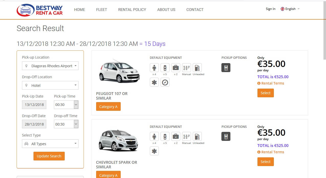Select the Peugeot 107 at €35.00 per day
The width and height of the screenshot is (326, 178).
point(265,93)
